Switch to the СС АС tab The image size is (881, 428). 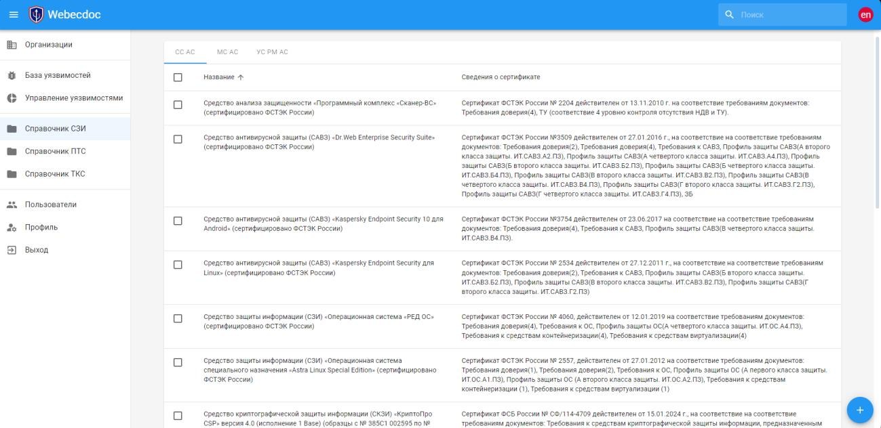(185, 52)
